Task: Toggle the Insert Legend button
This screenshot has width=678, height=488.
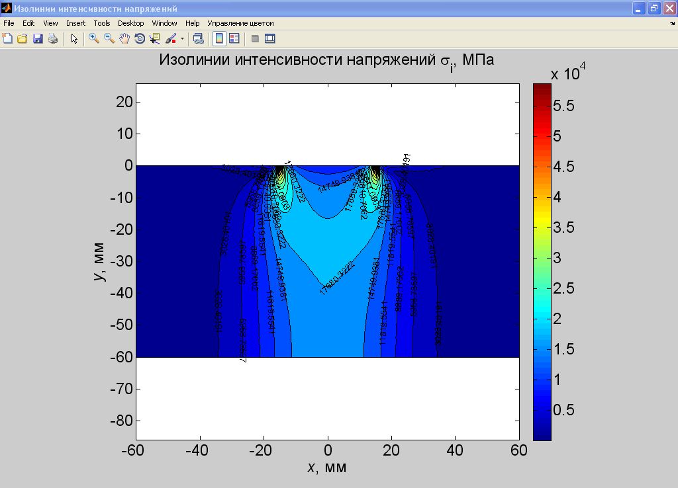Action: pyautogui.click(x=234, y=39)
